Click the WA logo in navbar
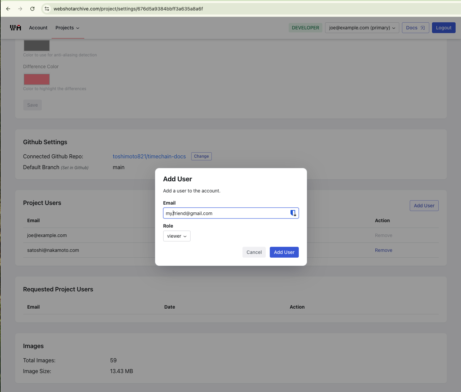 point(16,28)
